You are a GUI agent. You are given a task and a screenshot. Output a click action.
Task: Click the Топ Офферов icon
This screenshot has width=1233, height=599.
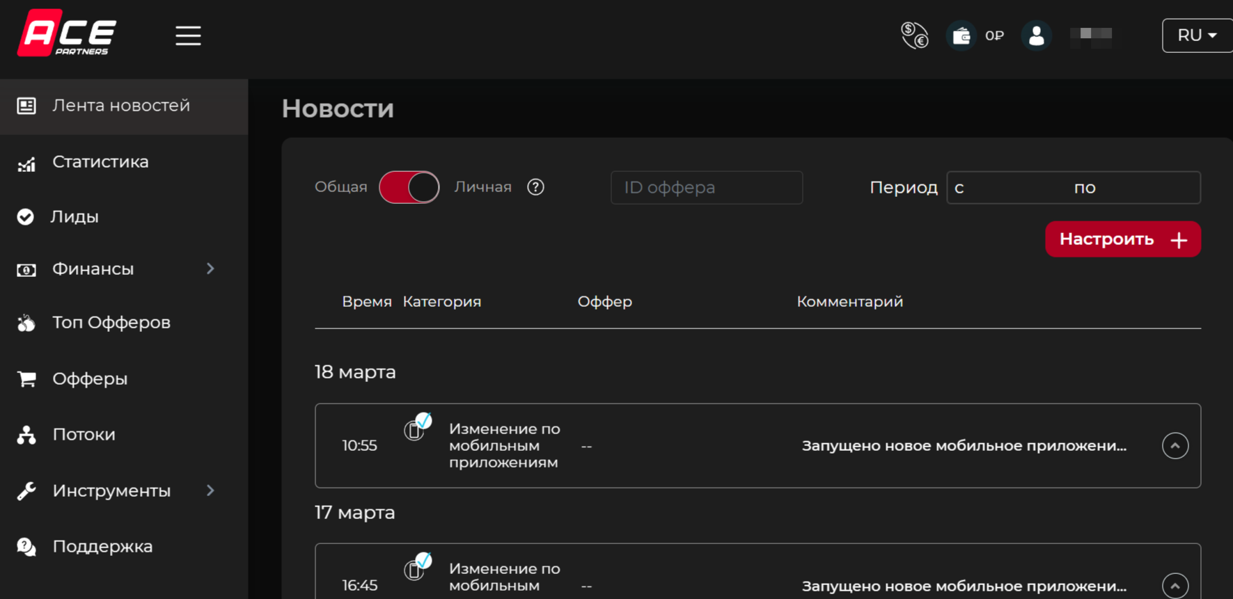click(26, 323)
